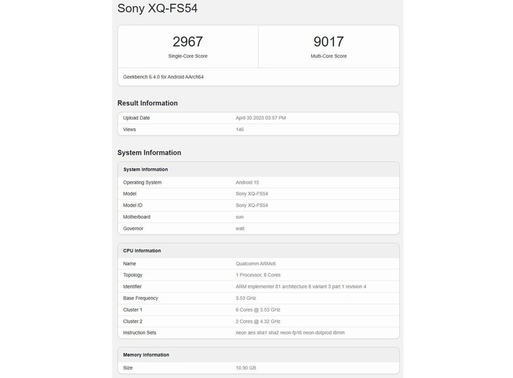This screenshot has width=513, height=378.
Task: Click the Single-Core Score label
Action: (188, 56)
